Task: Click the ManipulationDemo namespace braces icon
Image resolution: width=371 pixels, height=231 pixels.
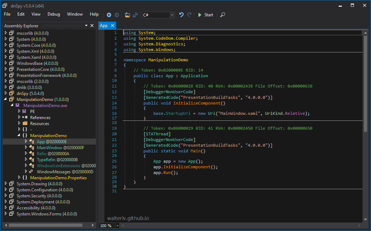Action: point(25,135)
